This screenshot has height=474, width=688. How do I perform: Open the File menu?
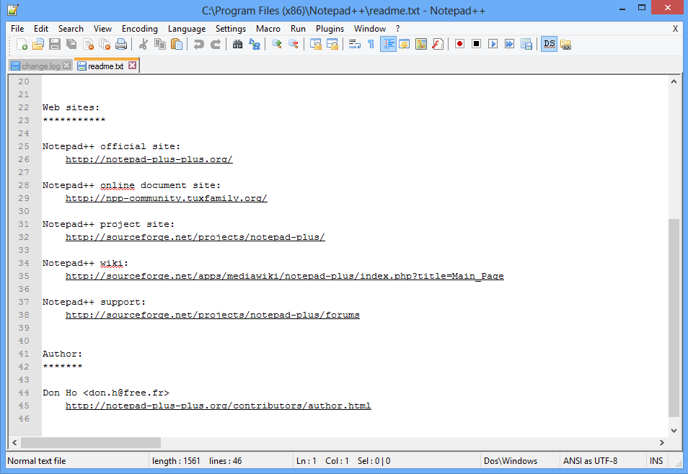tap(17, 29)
